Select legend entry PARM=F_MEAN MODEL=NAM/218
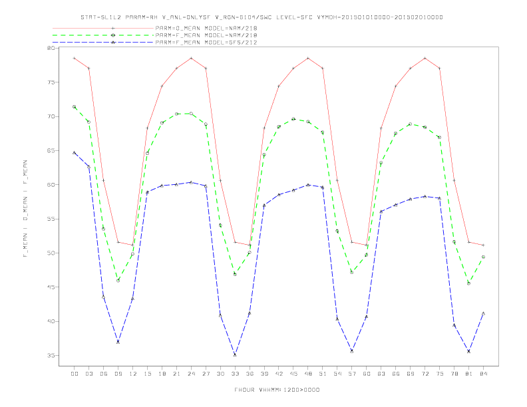 tap(206, 35)
